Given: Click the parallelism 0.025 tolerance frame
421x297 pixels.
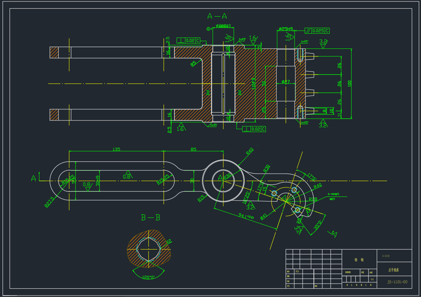Looking at the screenshot, I should 317,31.
